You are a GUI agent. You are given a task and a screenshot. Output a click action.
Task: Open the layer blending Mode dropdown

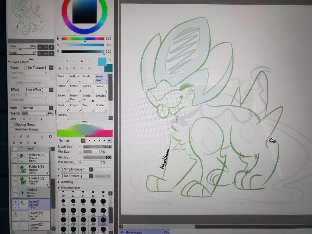coord(51,108)
